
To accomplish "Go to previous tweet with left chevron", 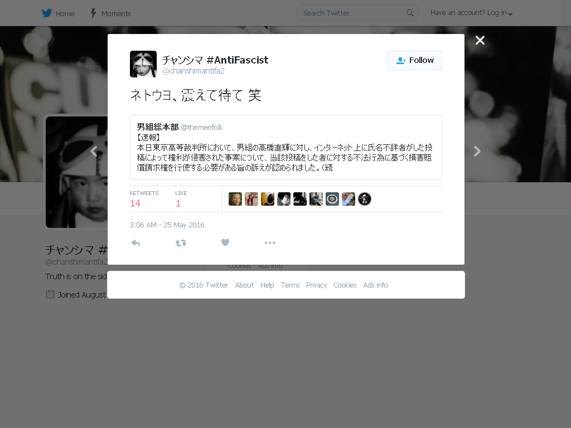I will tap(94, 151).
